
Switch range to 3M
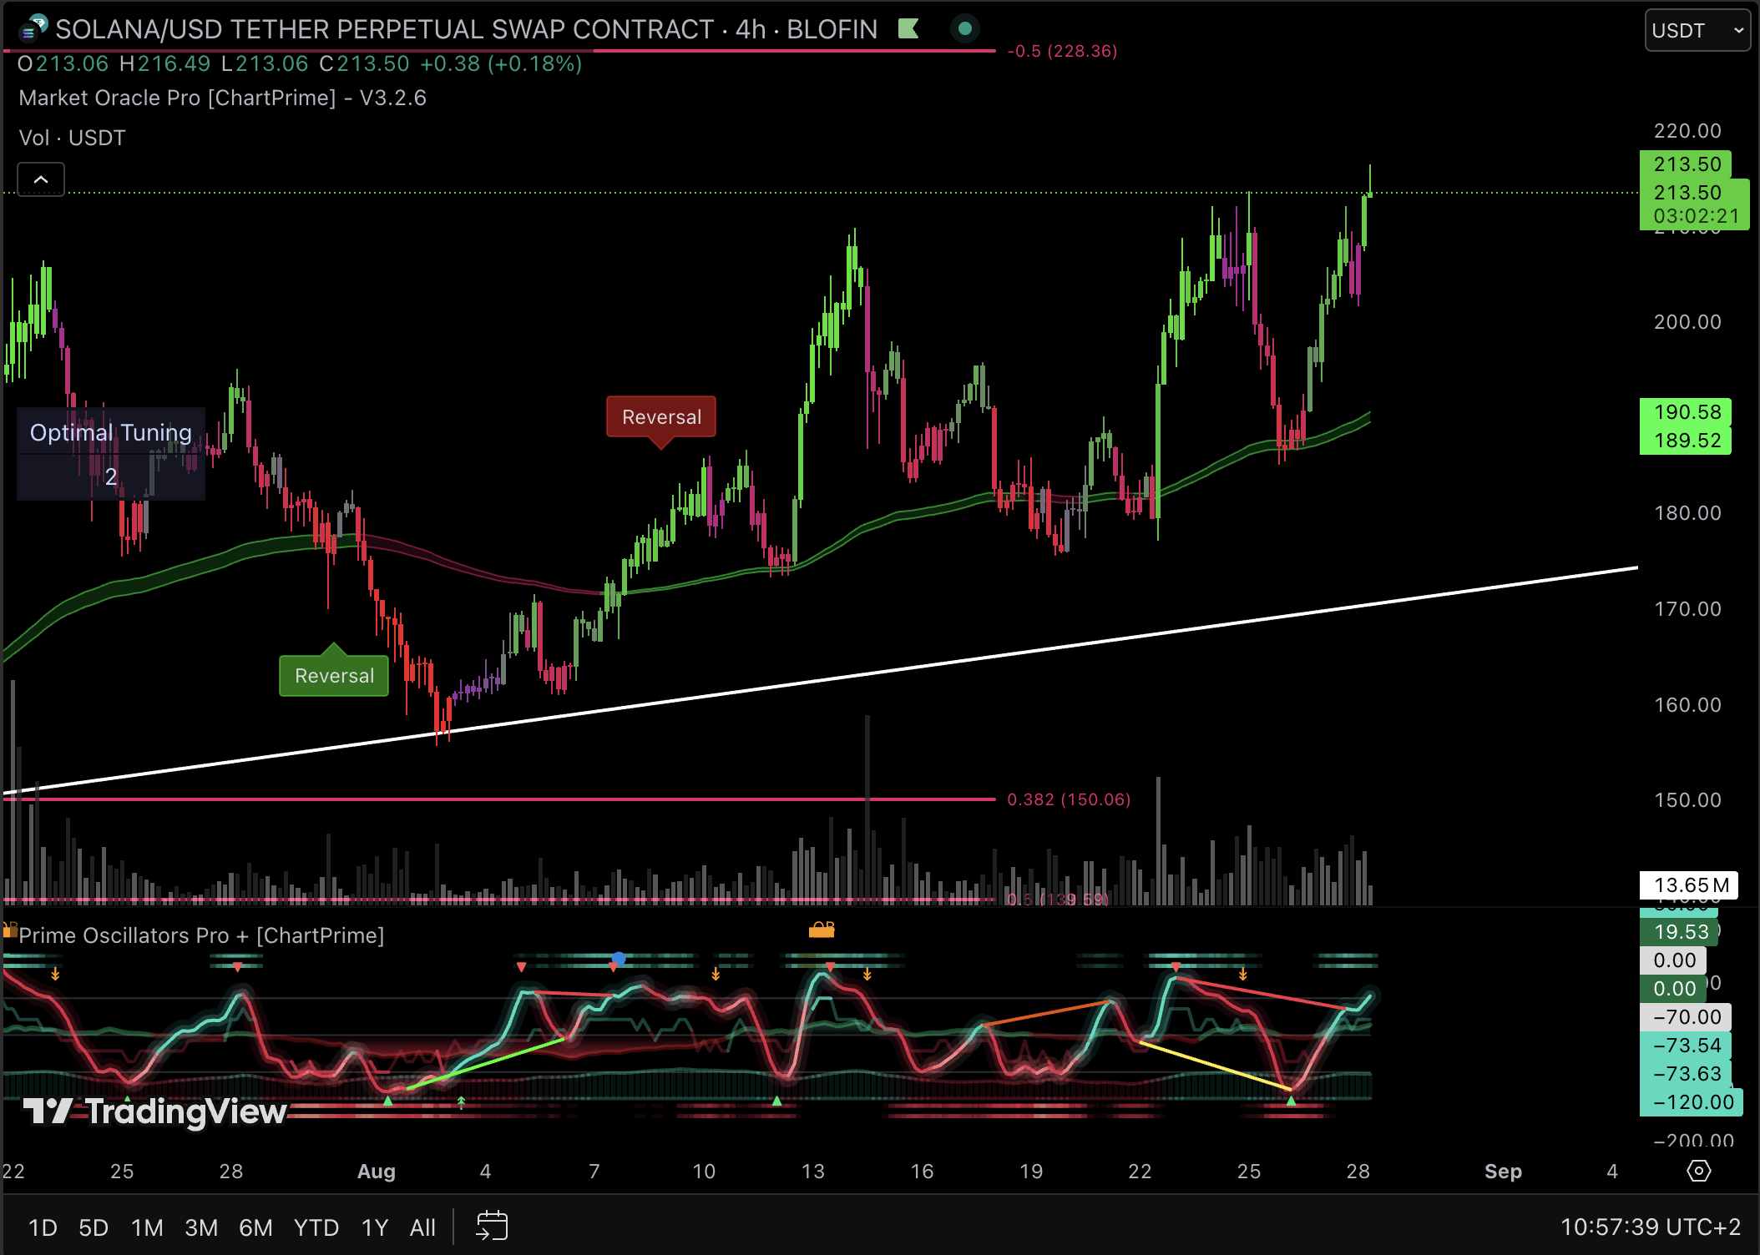201,1227
